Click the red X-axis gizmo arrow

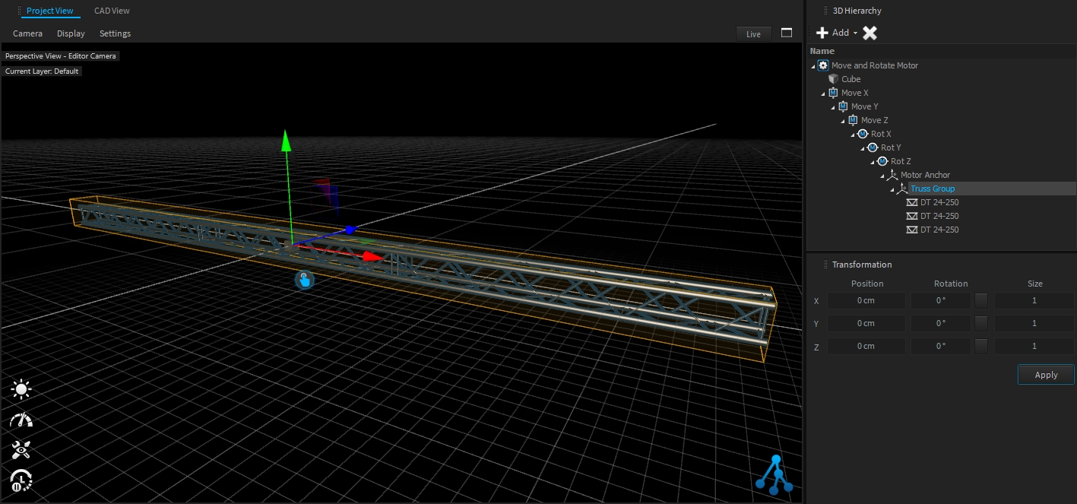372,257
